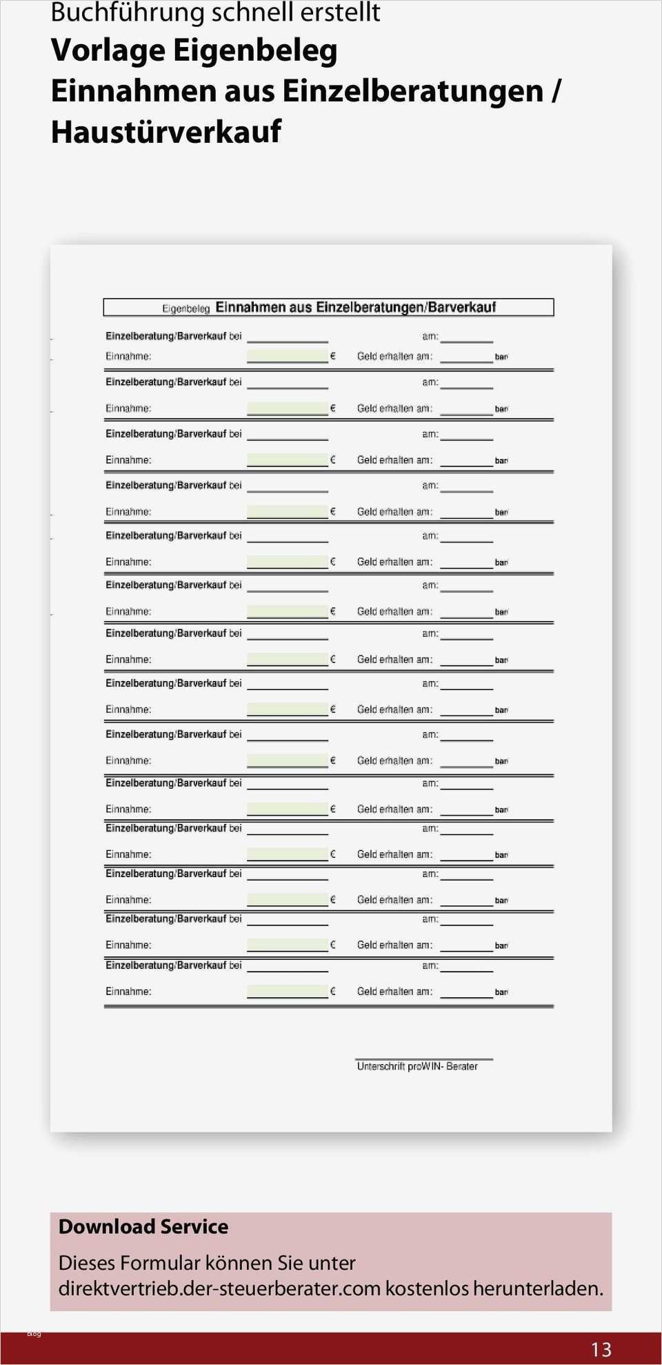Click the 'Download Service' heading
This screenshot has height=1365, width=662.
pos(143,1226)
